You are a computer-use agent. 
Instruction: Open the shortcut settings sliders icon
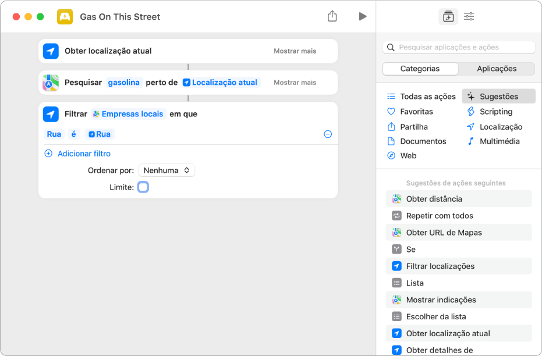[x=469, y=17]
